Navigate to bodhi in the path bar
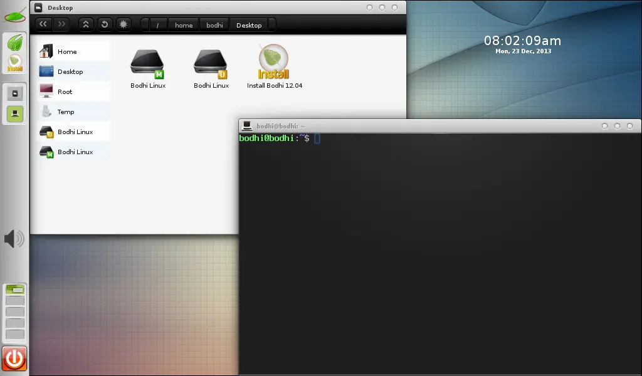The height and width of the screenshot is (376, 642). tap(214, 25)
